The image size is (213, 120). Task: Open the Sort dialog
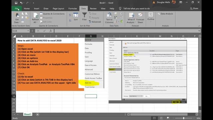point(76,17)
